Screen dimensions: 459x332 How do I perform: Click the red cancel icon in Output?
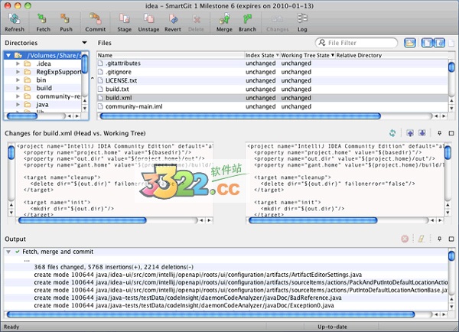(x=405, y=239)
